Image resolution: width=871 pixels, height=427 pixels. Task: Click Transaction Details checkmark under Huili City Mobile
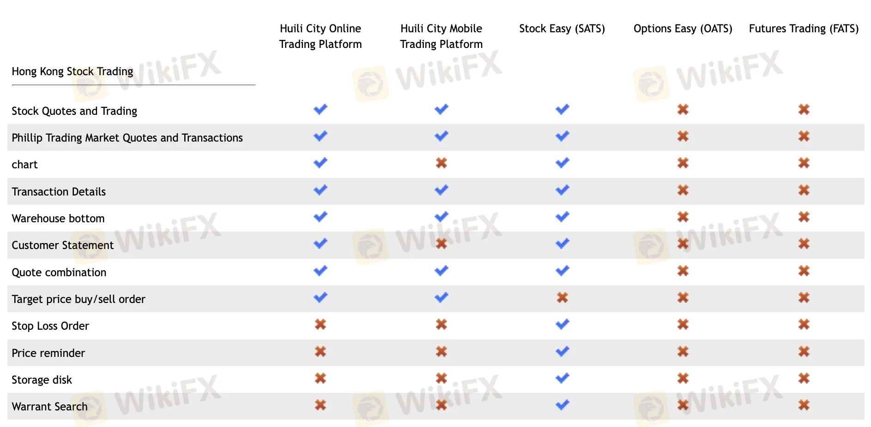coord(442,190)
